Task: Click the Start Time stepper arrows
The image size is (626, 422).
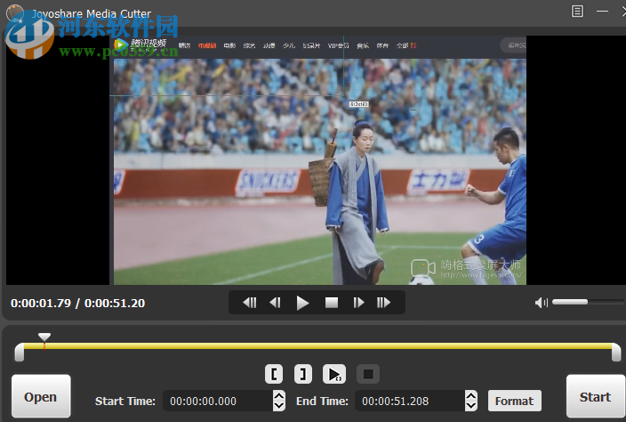Action: 279,401
